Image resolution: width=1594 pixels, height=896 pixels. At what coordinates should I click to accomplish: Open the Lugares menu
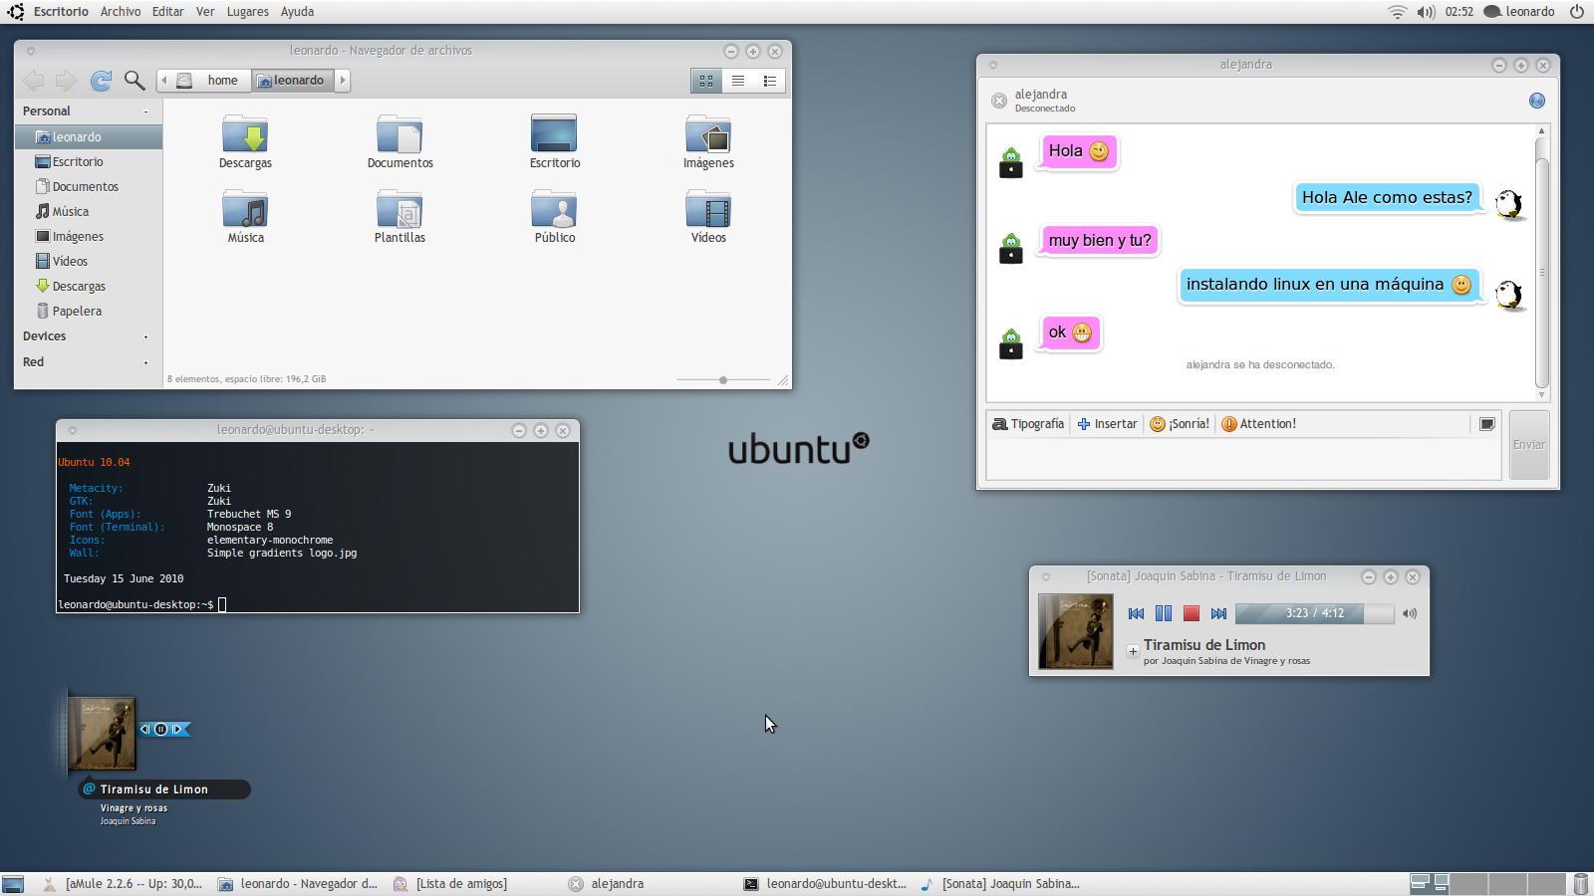click(247, 12)
